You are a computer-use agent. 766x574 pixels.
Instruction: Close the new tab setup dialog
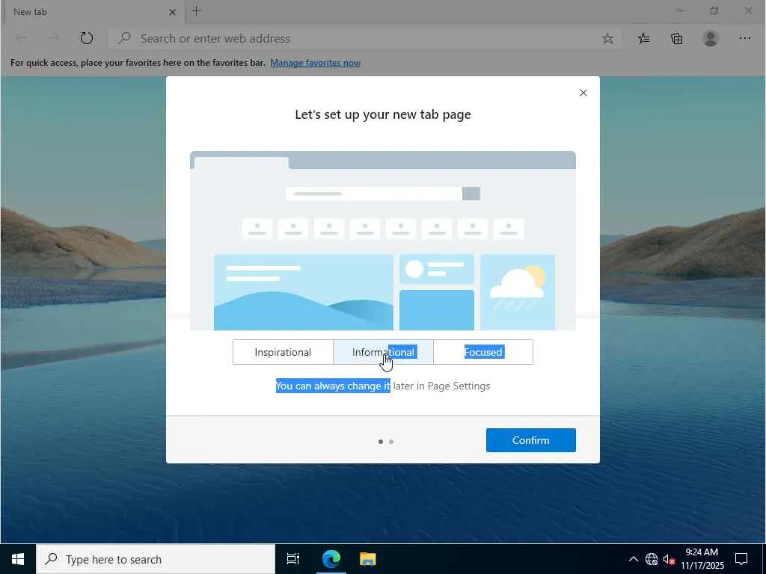pos(583,93)
